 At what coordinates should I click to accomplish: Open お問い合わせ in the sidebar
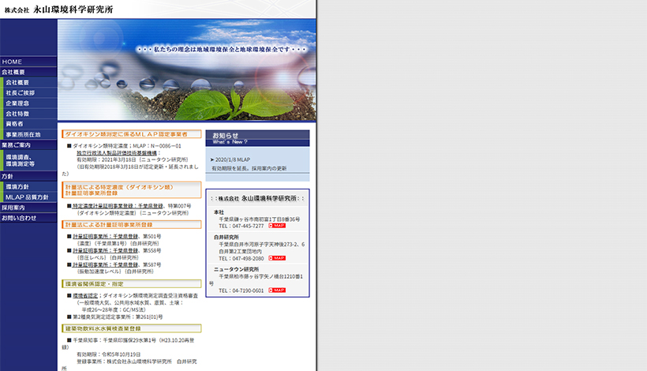(28, 218)
